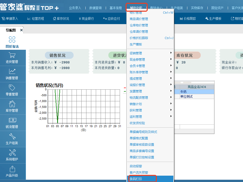Open 系统维护 tools icon

click(x=12, y=153)
